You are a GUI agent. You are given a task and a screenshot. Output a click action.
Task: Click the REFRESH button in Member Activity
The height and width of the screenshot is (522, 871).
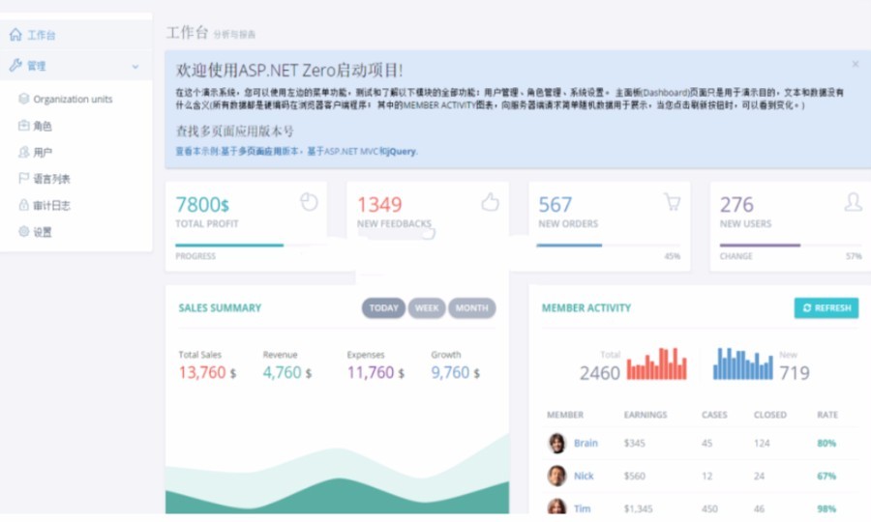coord(826,307)
